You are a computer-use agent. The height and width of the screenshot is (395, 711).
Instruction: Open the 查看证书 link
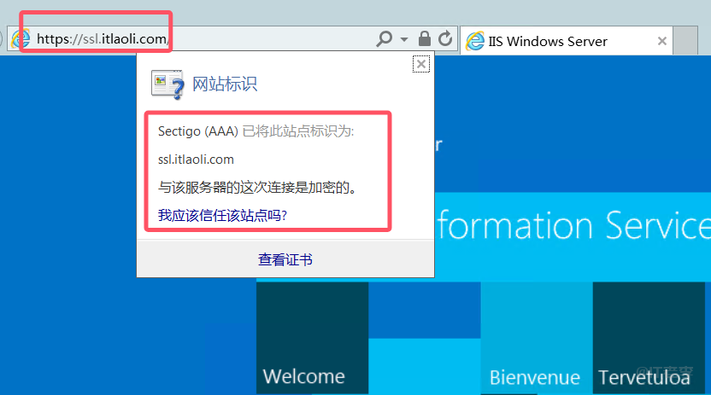[285, 259]
